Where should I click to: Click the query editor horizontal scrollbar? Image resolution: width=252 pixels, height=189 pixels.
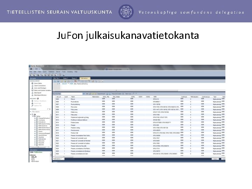116,90
